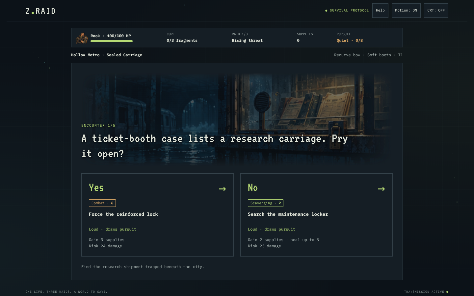This screenshot has width=474, height=296.
Task: Click the '0/3 fragments' cure value
Action: [x=182, y=40]
